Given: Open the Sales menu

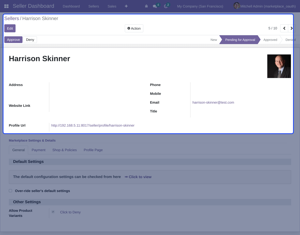Looking at the screenshot, I should point(112,6).
